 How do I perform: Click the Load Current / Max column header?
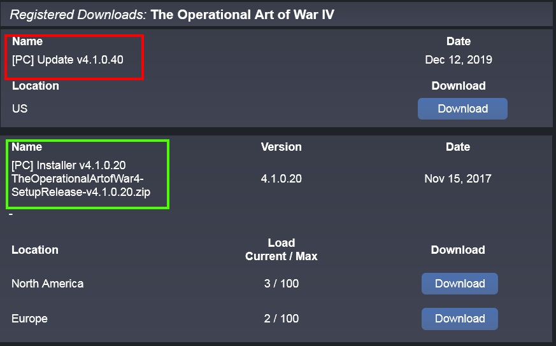pos(282,249)
